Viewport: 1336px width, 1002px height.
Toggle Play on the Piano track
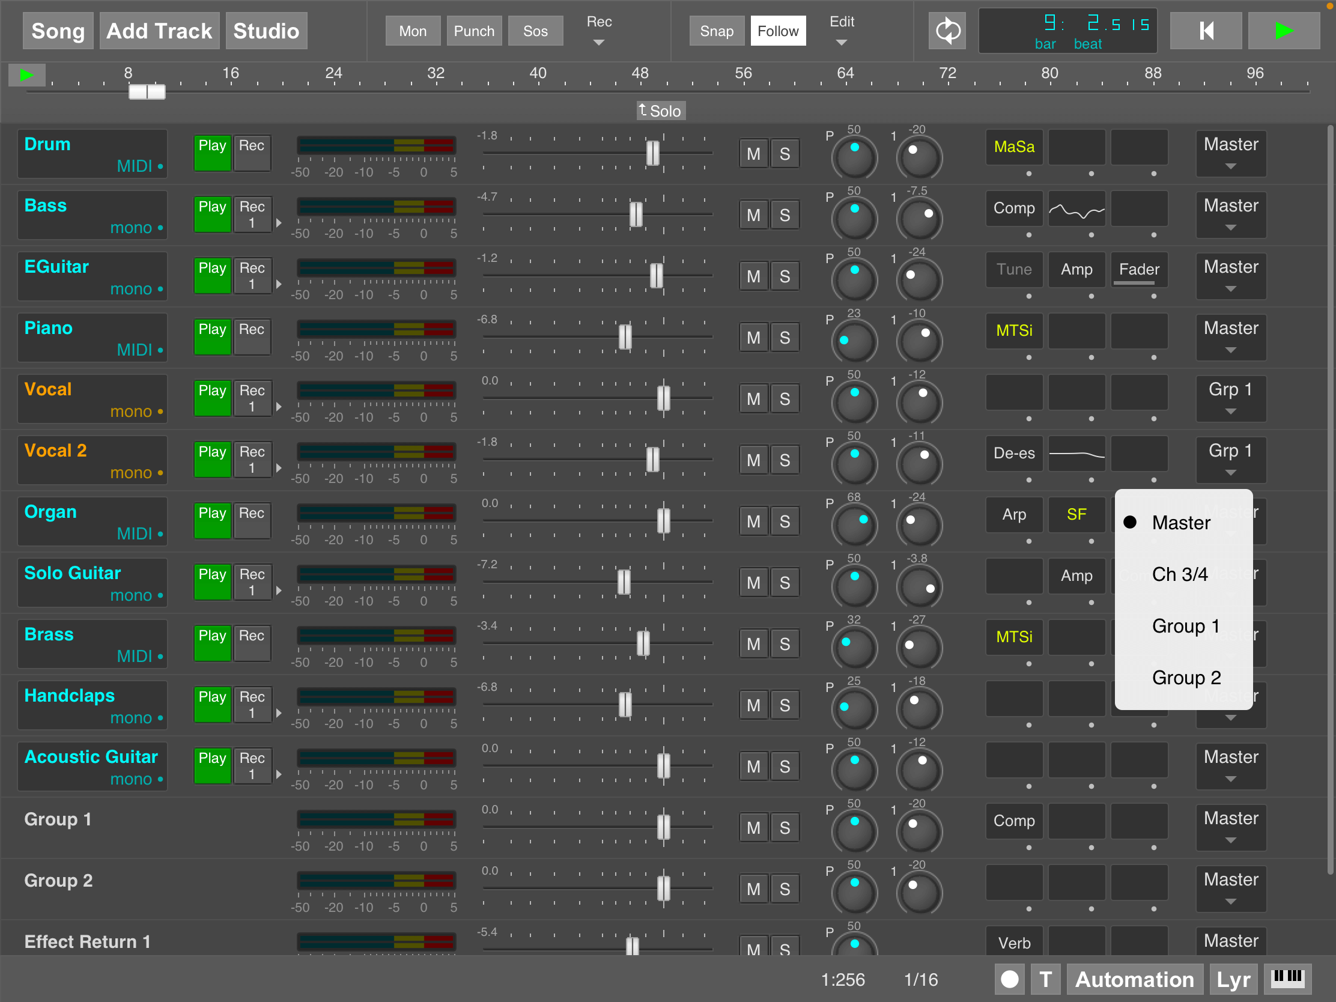pyautogui.click(x=212, y=337)
